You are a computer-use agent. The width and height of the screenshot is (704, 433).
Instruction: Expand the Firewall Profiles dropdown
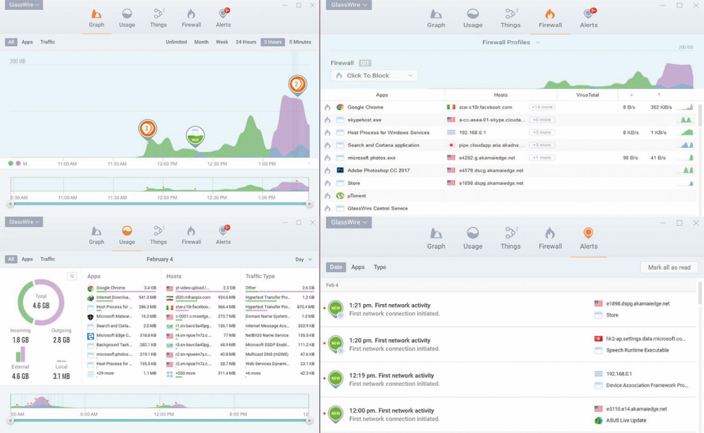pos(510,42)
